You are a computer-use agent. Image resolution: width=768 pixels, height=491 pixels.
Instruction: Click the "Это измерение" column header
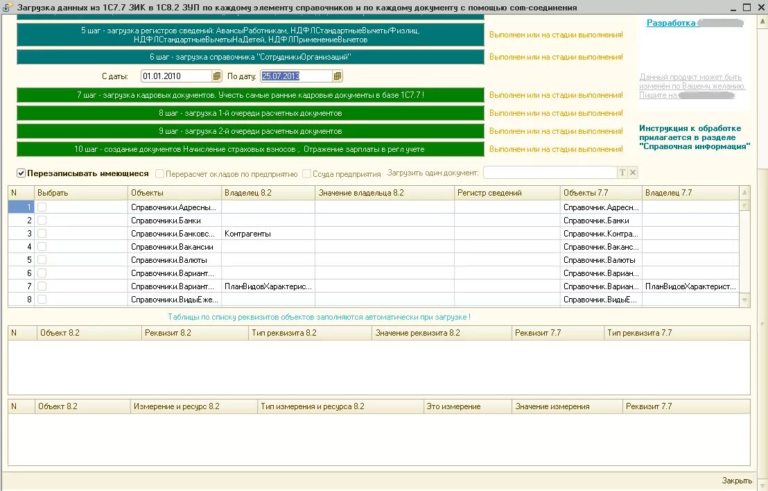(468, 406)
